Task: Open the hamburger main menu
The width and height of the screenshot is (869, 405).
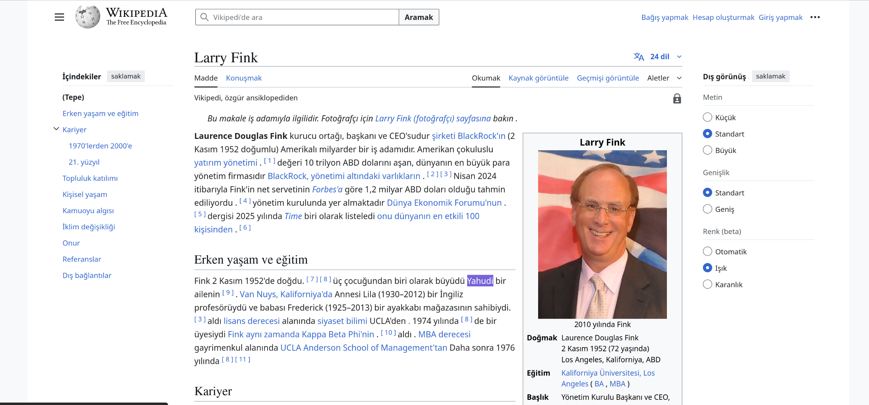Action: click(59, 17)
